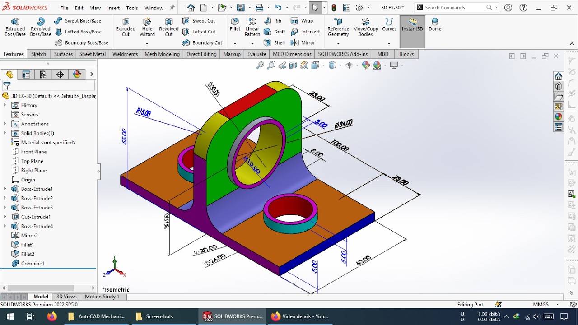
Task: Pin the SOLIDWORKS menu bar
Action: point(172,8)
